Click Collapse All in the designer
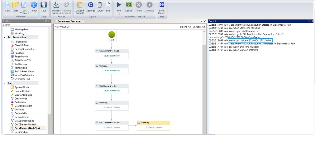This screenshot has height=149, width=315. (x=199, y=27)
